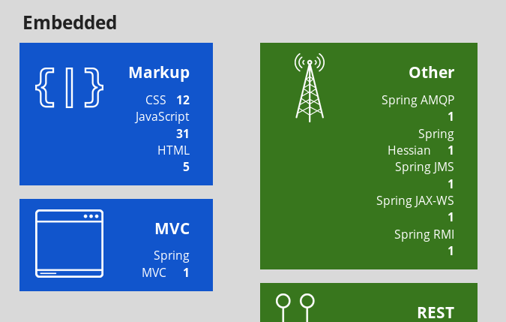Select the Other tile heading
This screenshot has height=322, width=506.
point(431,72)
